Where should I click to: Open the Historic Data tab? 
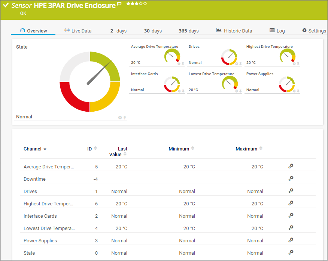tap(234, 31)
